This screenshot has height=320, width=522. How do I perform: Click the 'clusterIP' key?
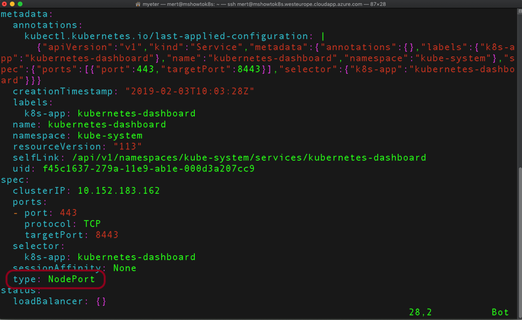(39, 191)
